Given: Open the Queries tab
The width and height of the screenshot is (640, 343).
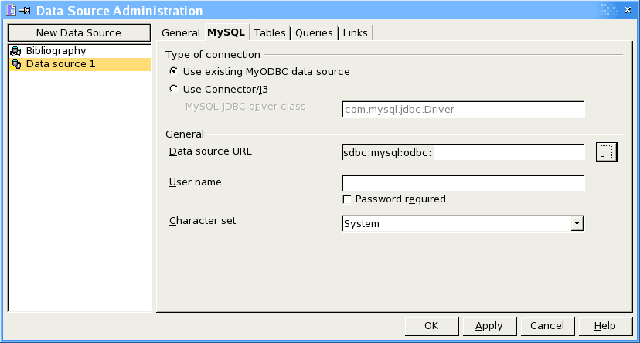Looking at the screenshot, I should click(314, 32).
